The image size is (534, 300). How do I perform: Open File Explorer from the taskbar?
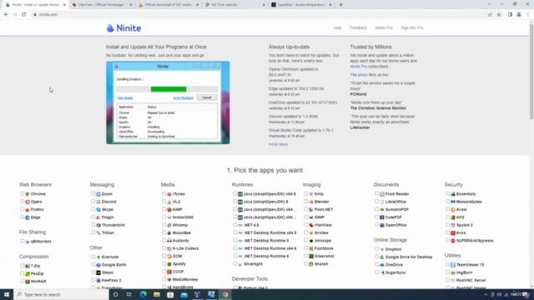tap(157, 294)
